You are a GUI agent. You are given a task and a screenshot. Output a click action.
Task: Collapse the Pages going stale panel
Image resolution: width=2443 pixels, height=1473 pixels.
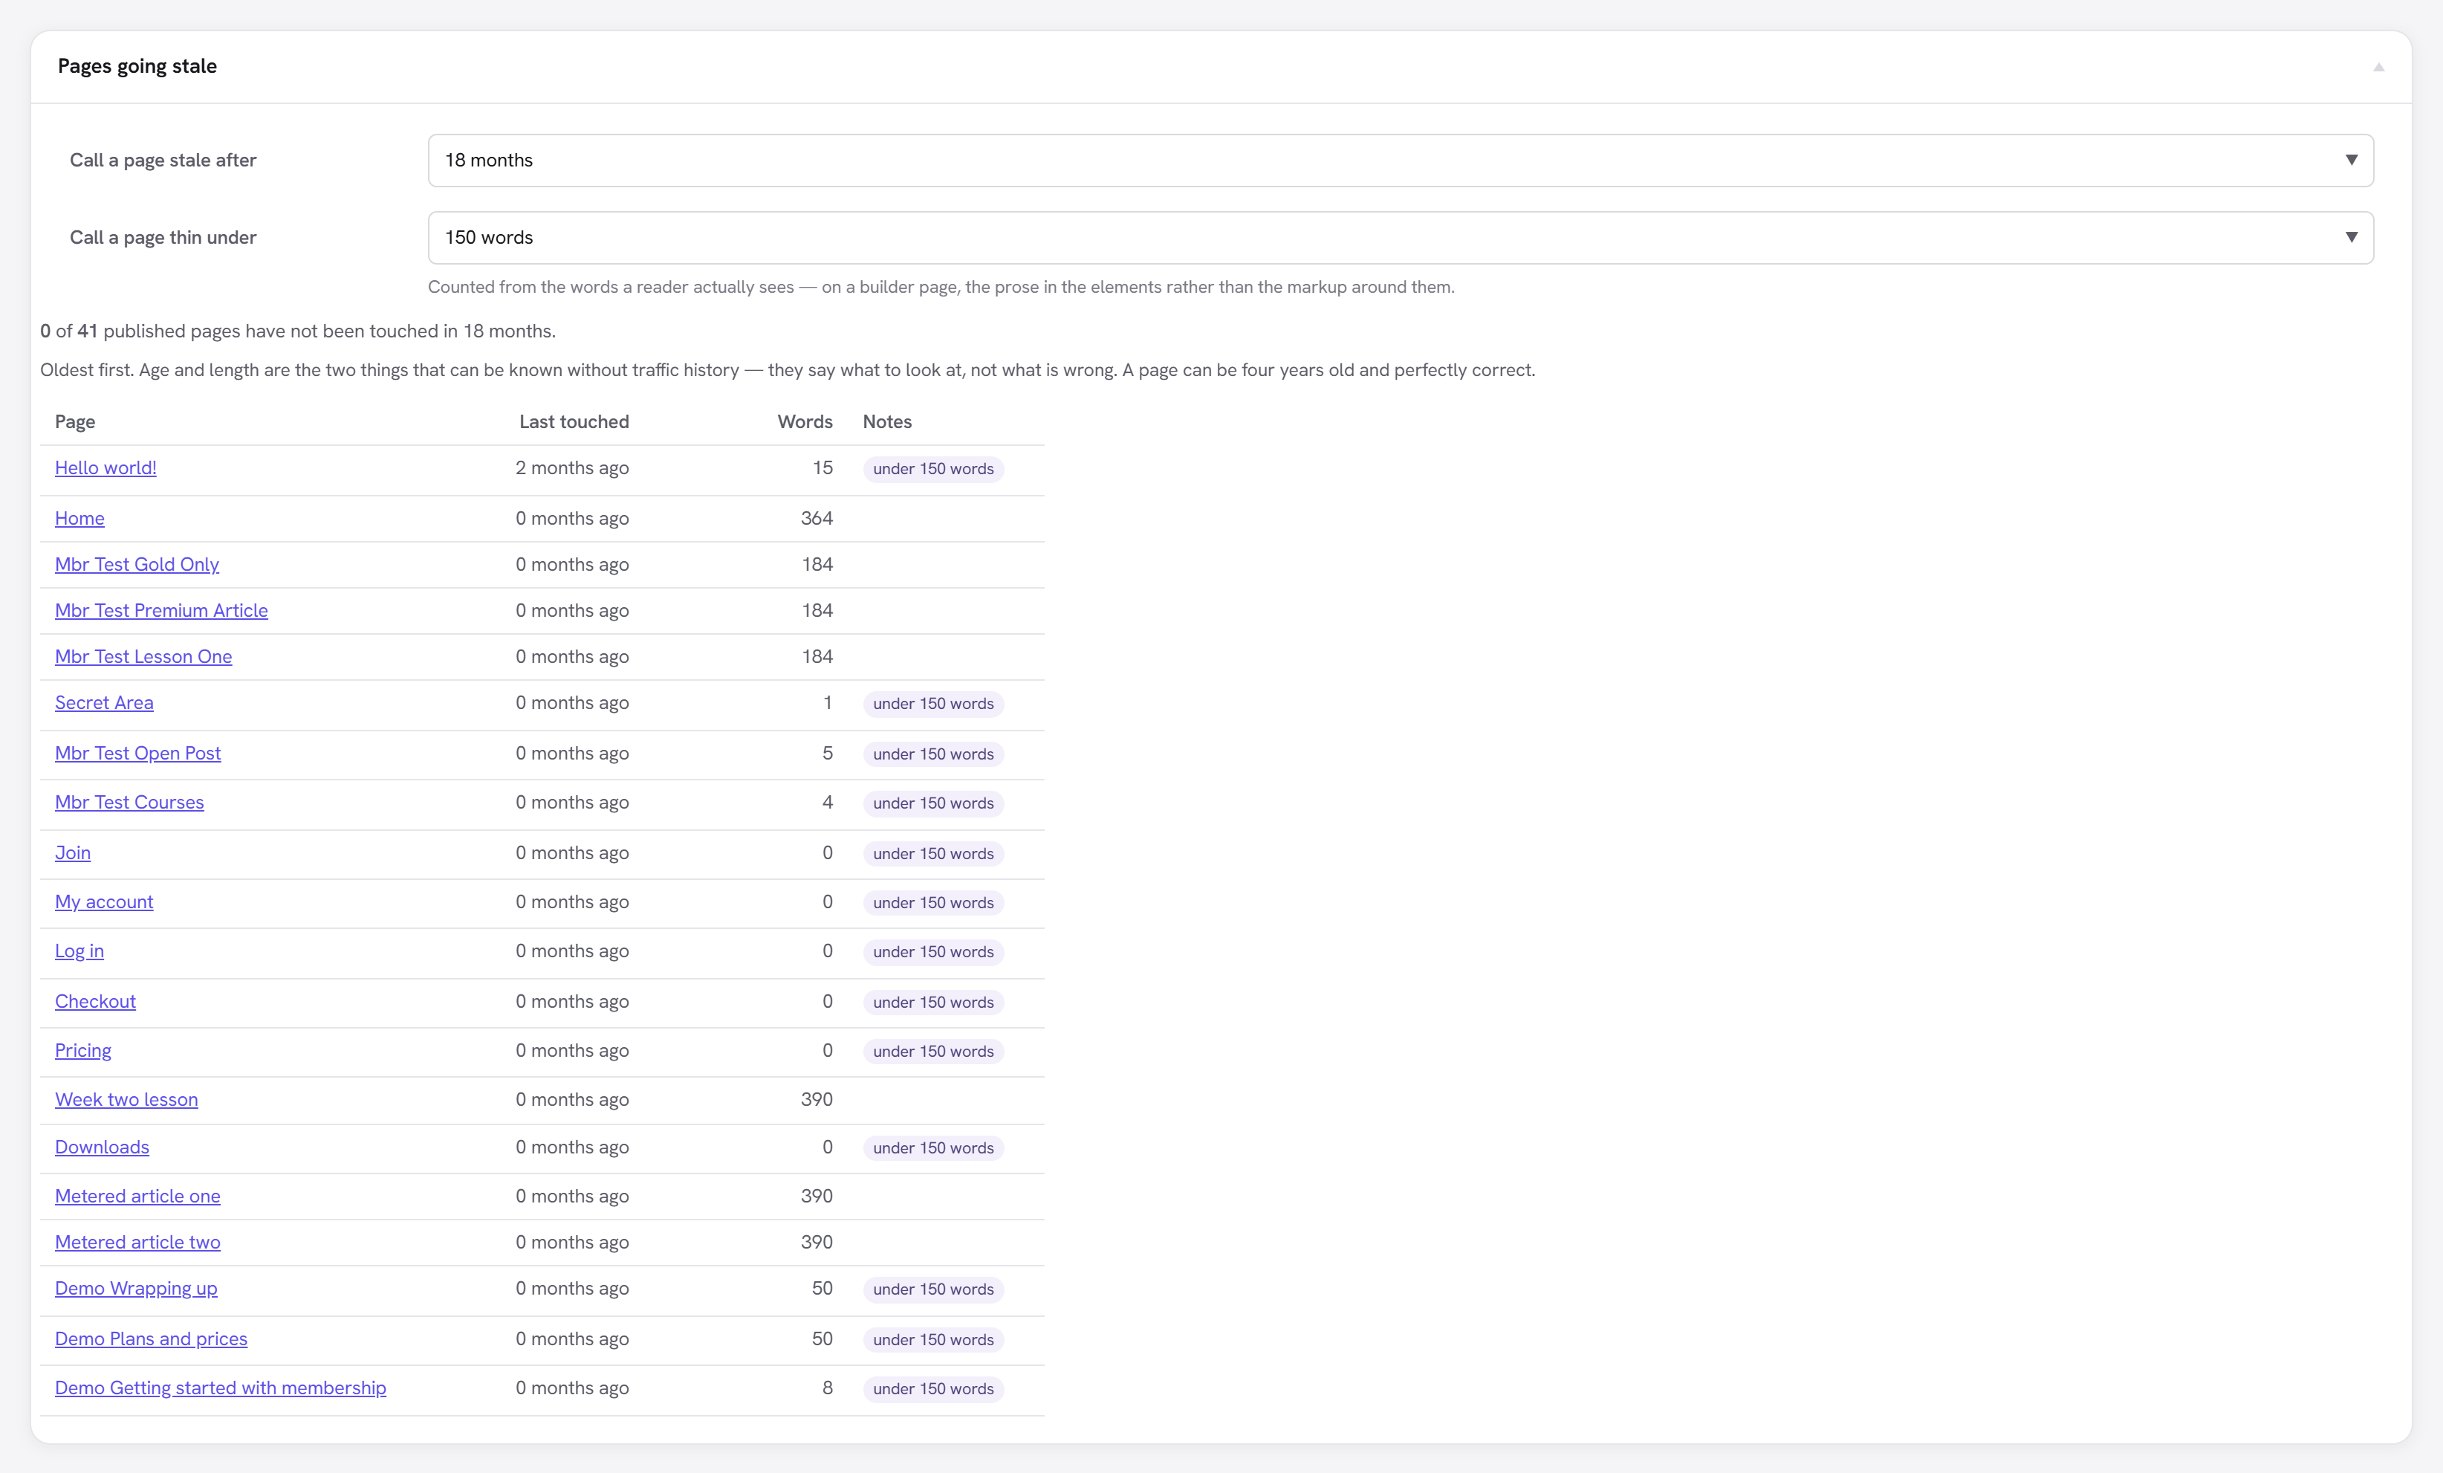(2378, 66)
